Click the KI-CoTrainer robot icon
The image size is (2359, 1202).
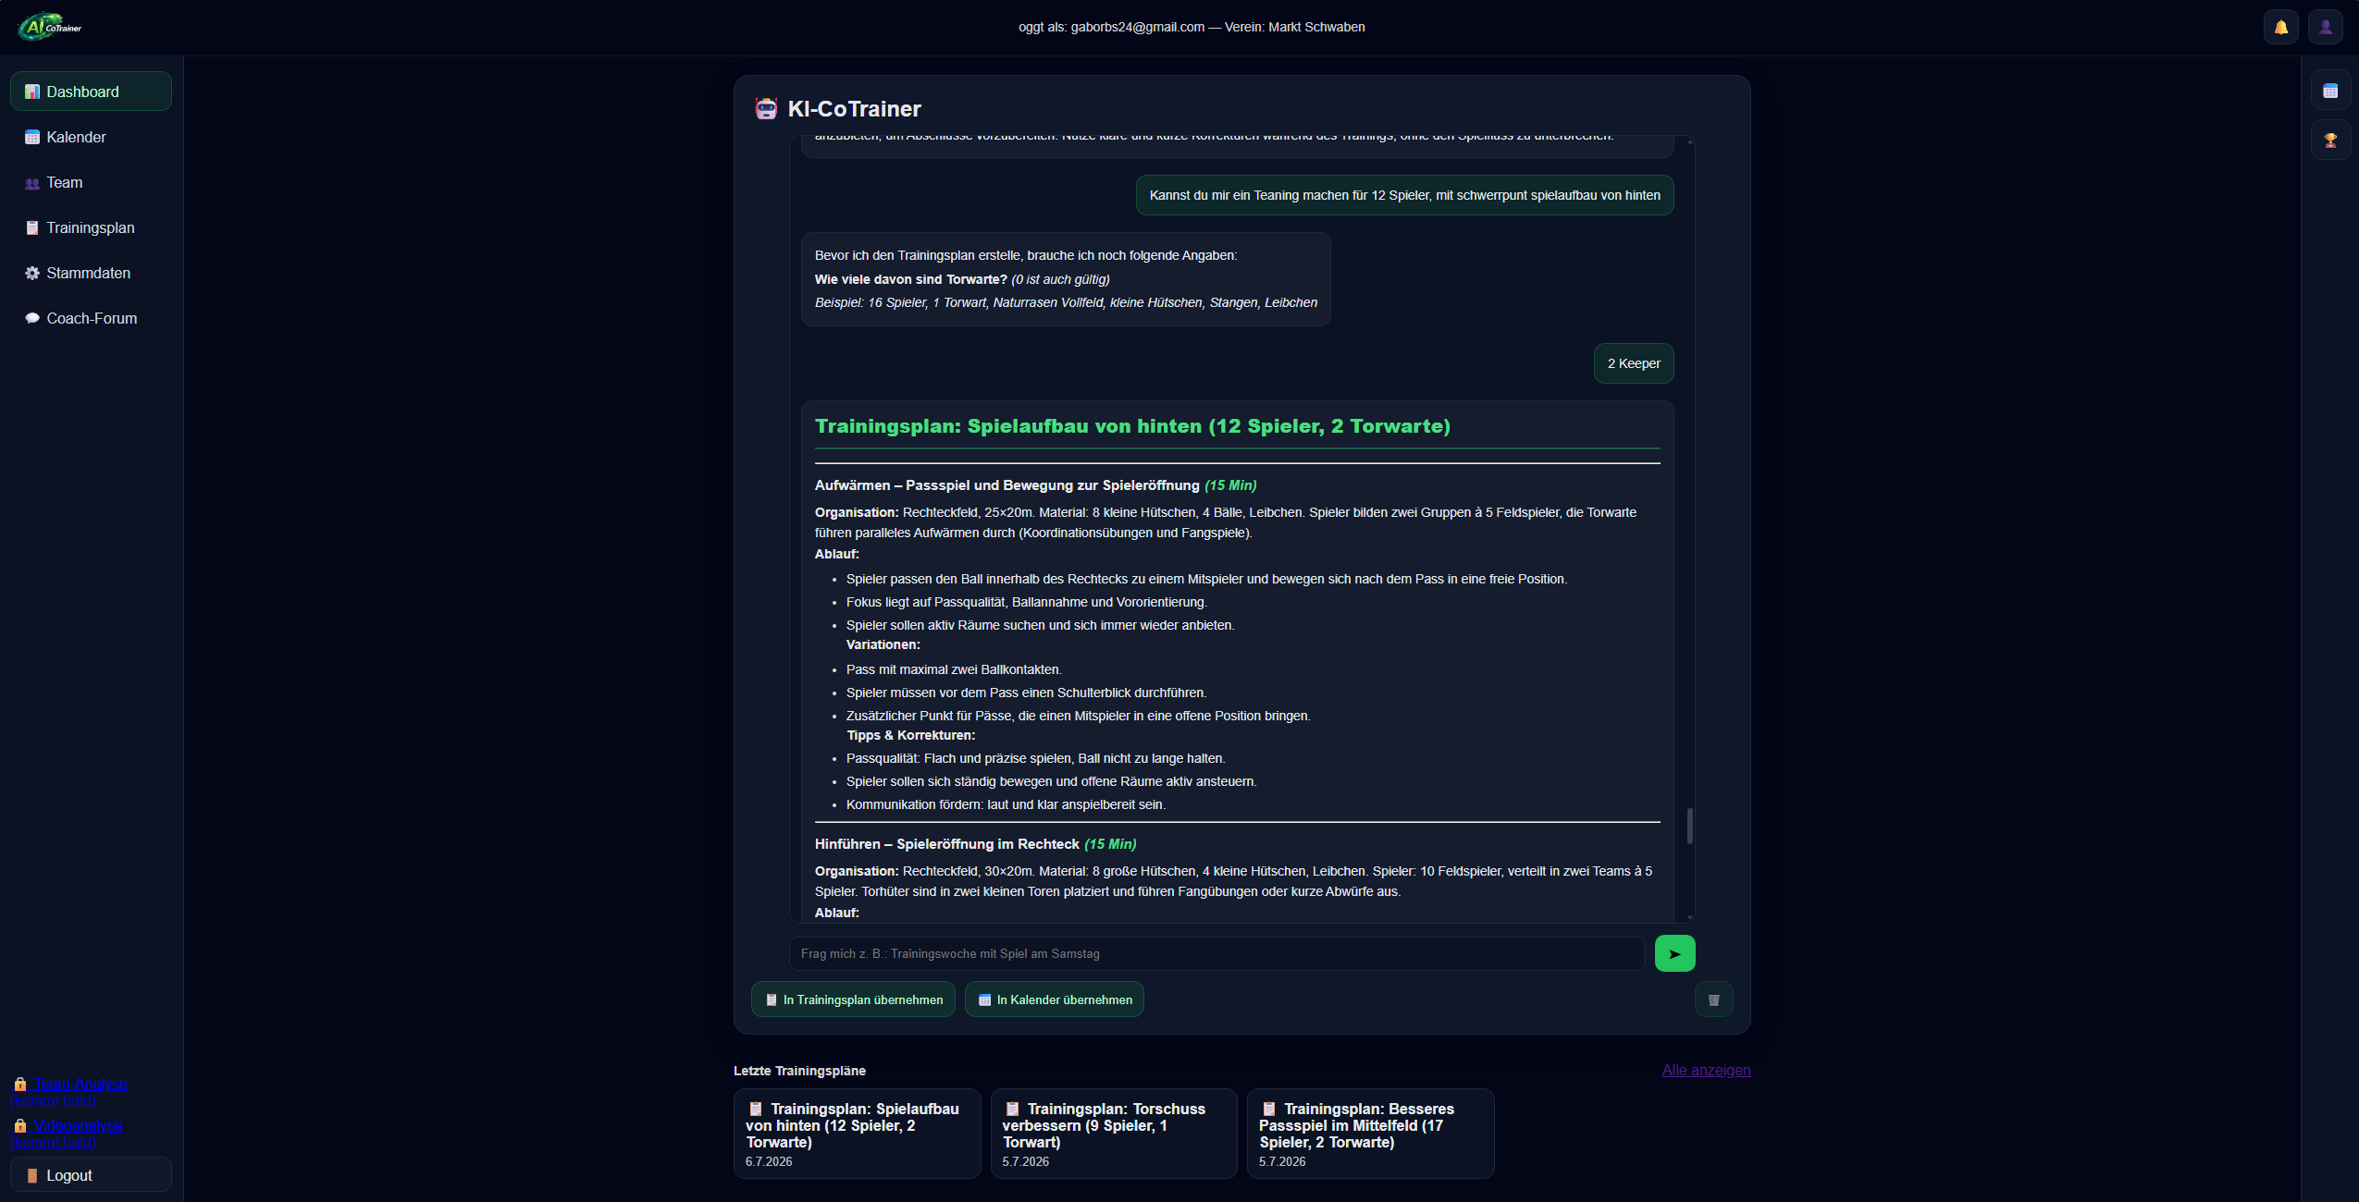click(x=766, y=109)
